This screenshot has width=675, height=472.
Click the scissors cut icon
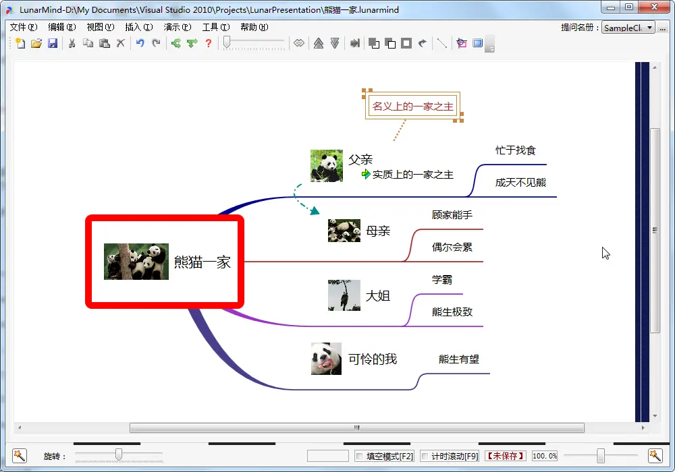(72, 43)
